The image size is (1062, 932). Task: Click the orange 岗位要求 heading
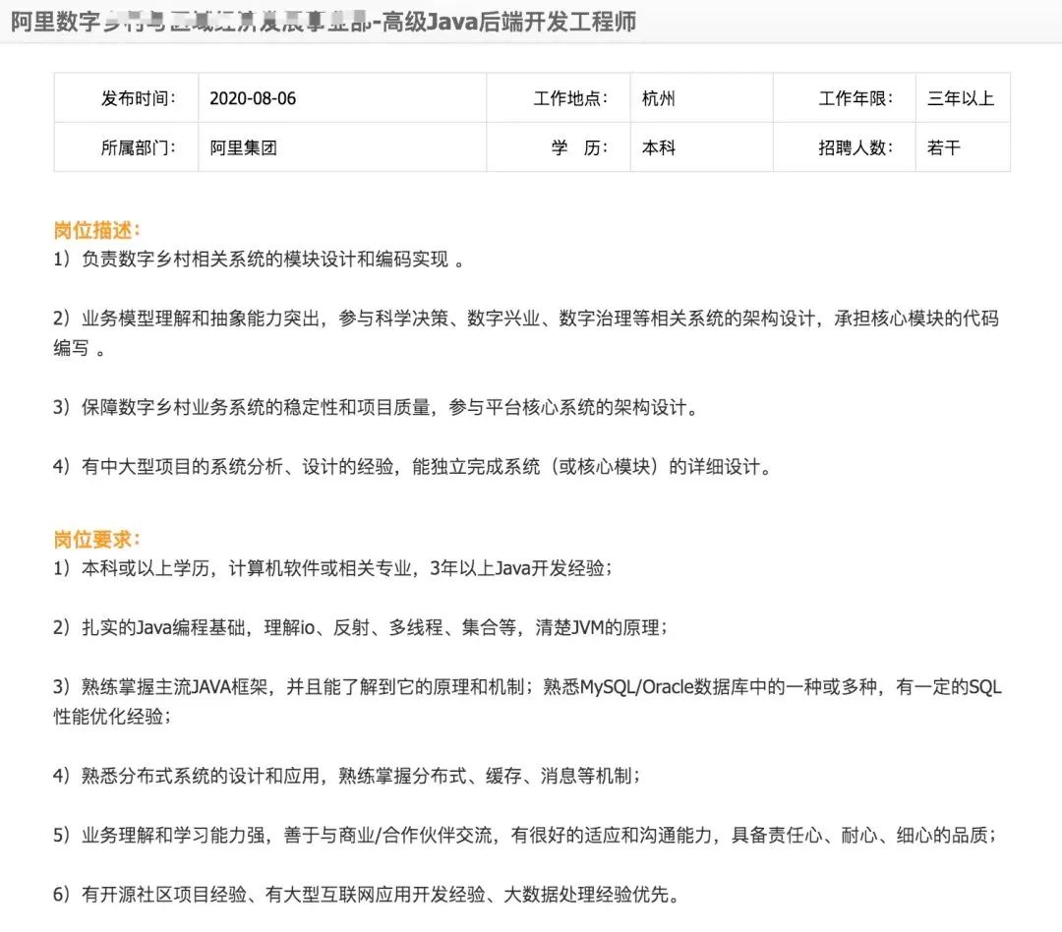tap(96, 540)
